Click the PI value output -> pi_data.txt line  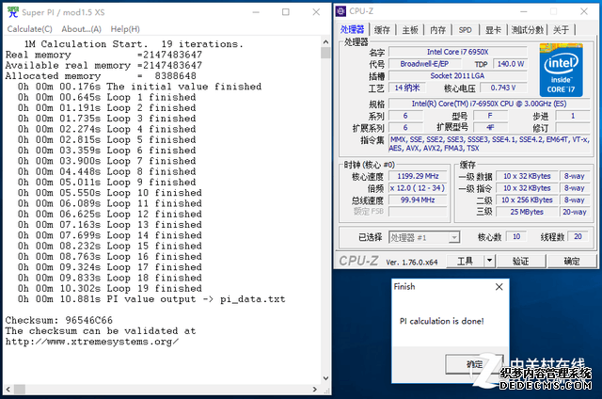click(151, 298)
